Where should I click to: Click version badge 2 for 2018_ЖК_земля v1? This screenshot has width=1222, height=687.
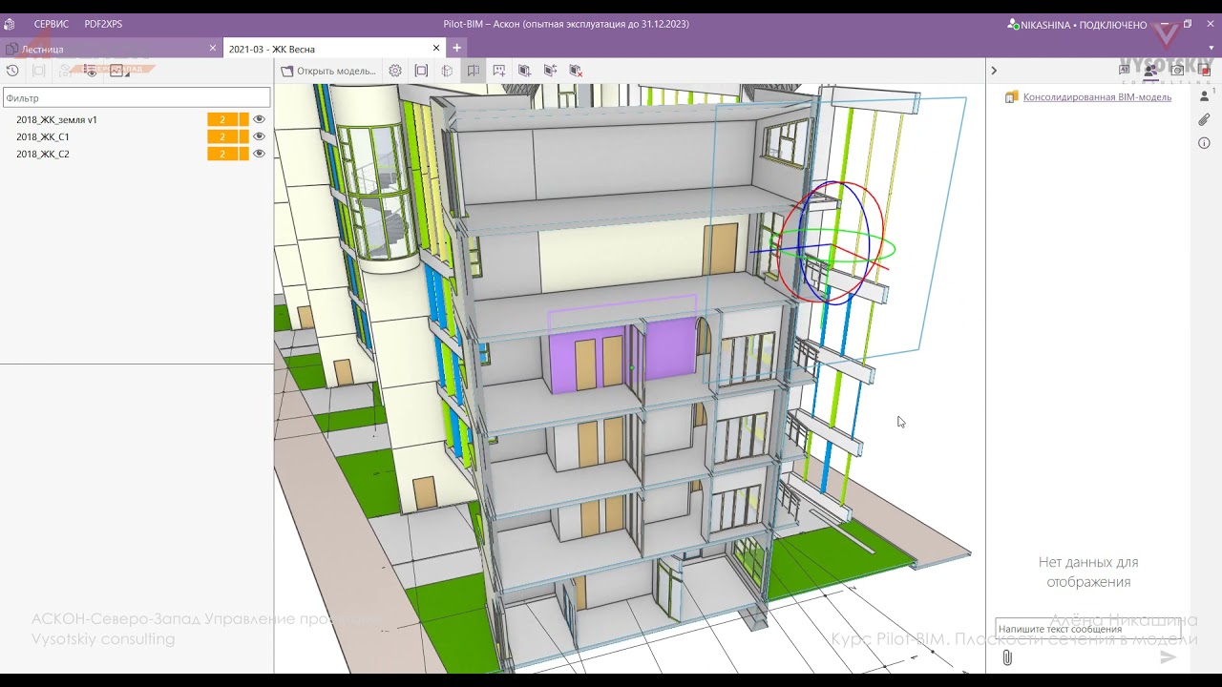click(x=222, y=120)
